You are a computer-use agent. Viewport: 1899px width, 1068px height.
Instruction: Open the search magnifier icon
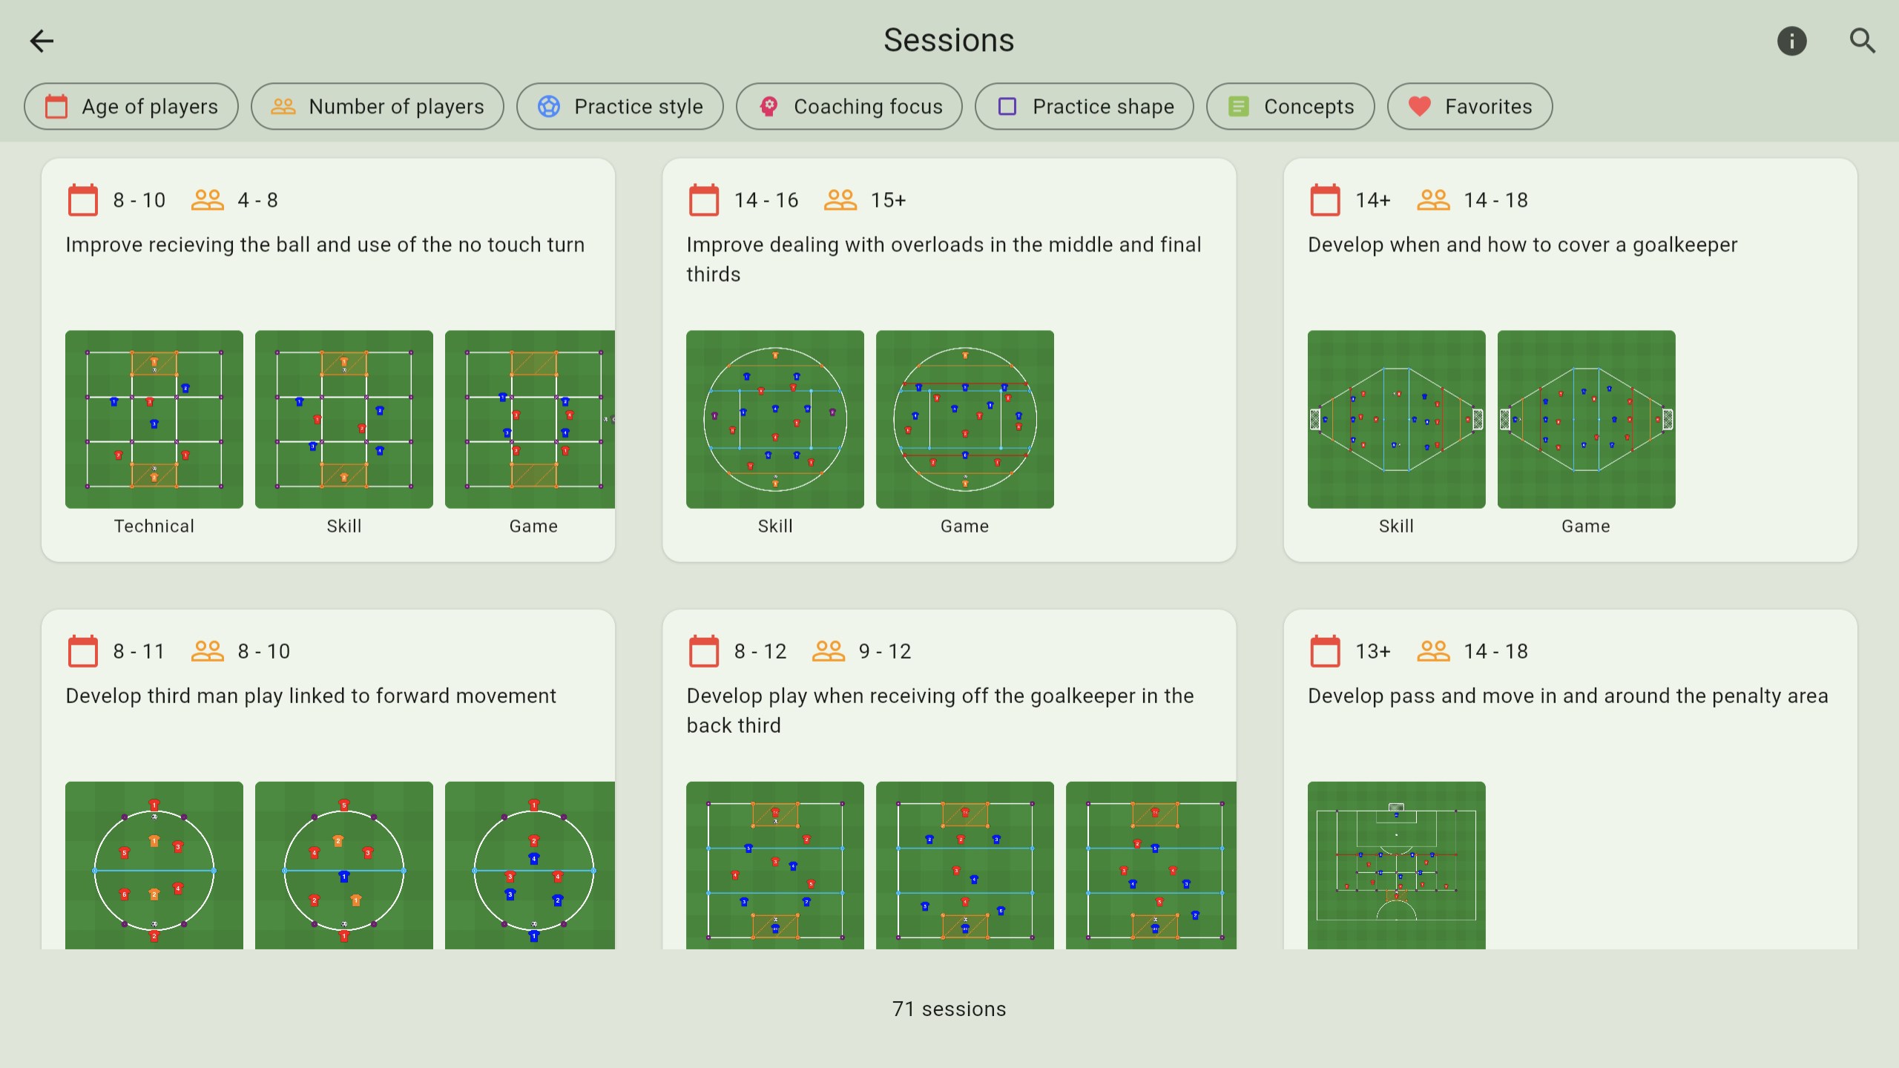1862,41
